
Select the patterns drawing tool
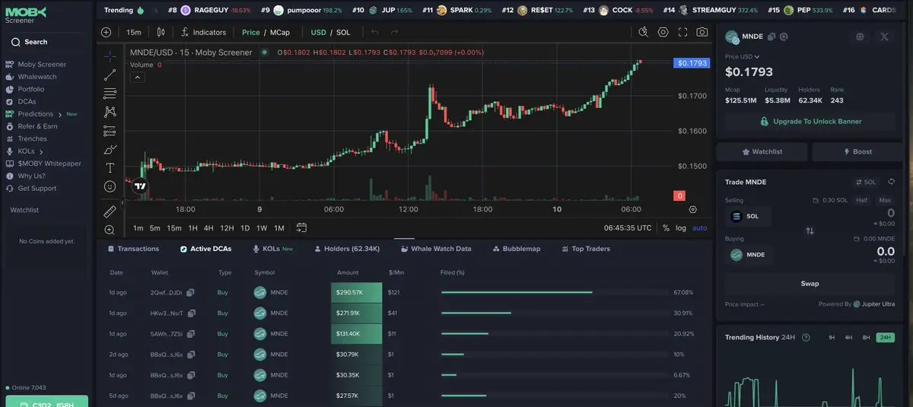[x=110, y=112]
